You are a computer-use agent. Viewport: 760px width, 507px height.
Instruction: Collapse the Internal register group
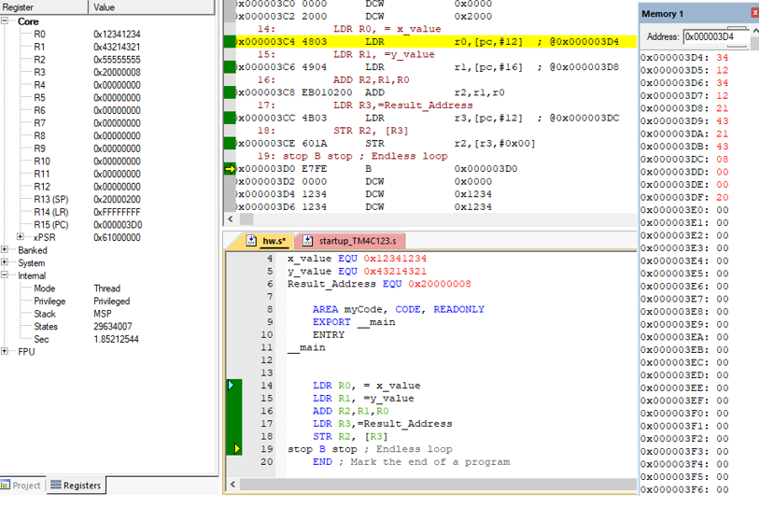coord(7,275)
